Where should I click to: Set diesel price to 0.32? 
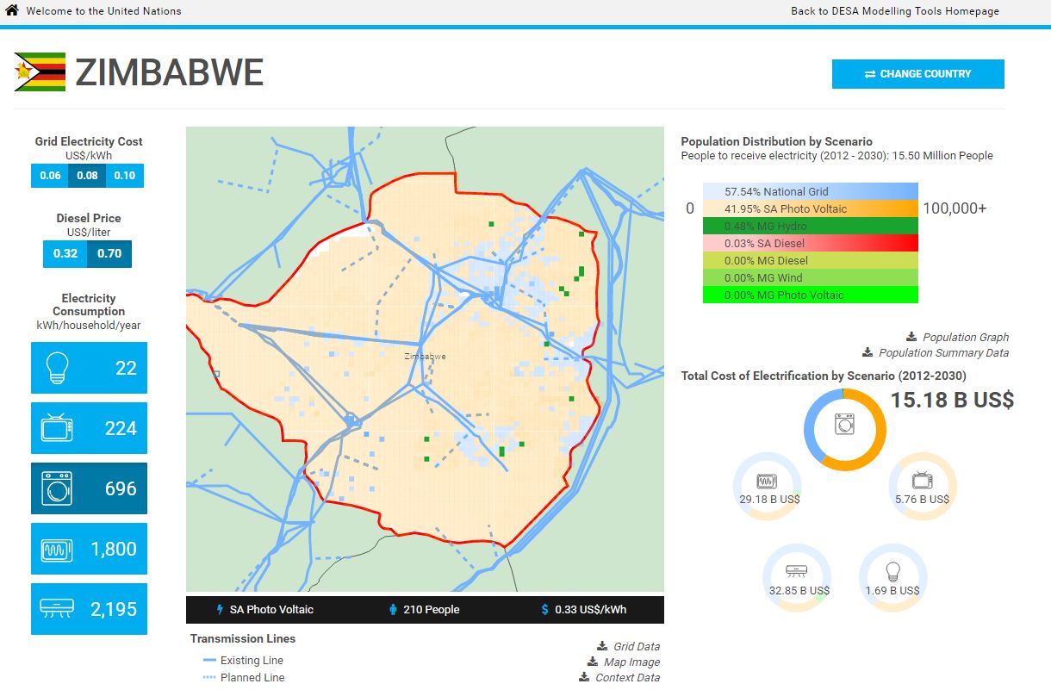pos(65,253)
